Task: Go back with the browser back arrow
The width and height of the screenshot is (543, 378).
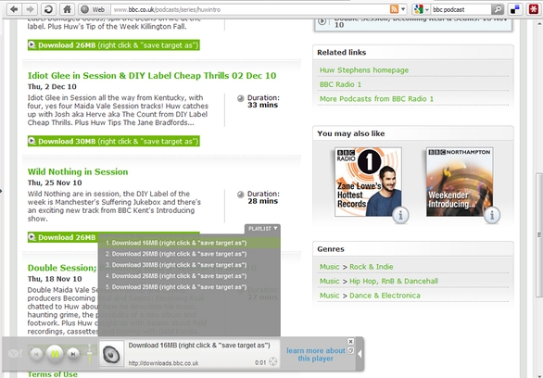Action: (14, 9)
